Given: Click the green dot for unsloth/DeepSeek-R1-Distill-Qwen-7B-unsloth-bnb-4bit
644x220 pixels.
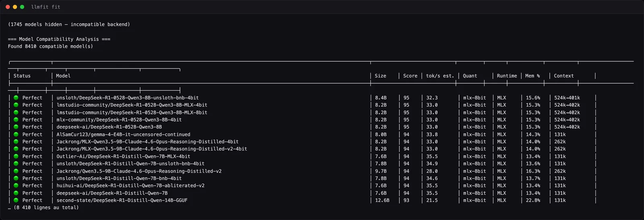Looking at the screenshot, I should (x=16, y=164).
